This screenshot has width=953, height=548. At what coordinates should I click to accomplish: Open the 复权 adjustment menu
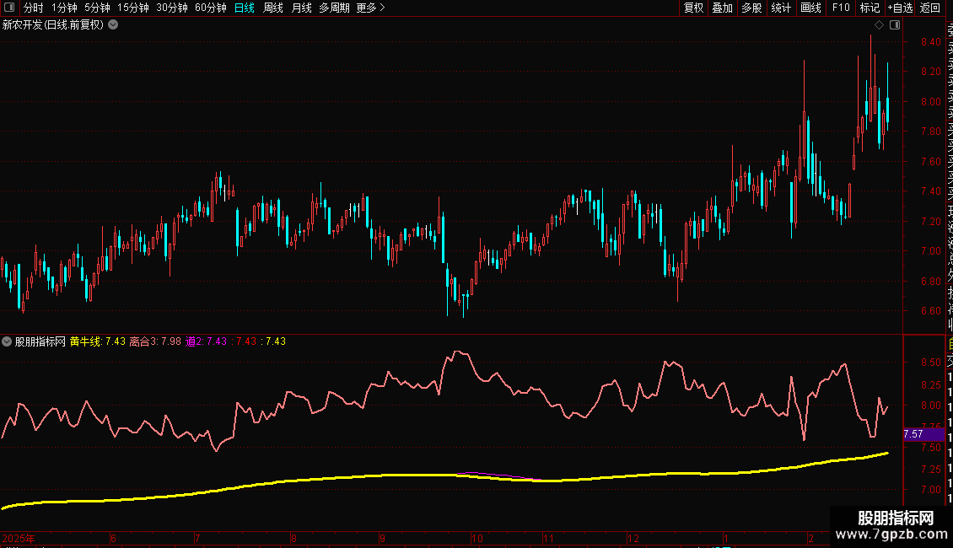(x=693, y=8)
